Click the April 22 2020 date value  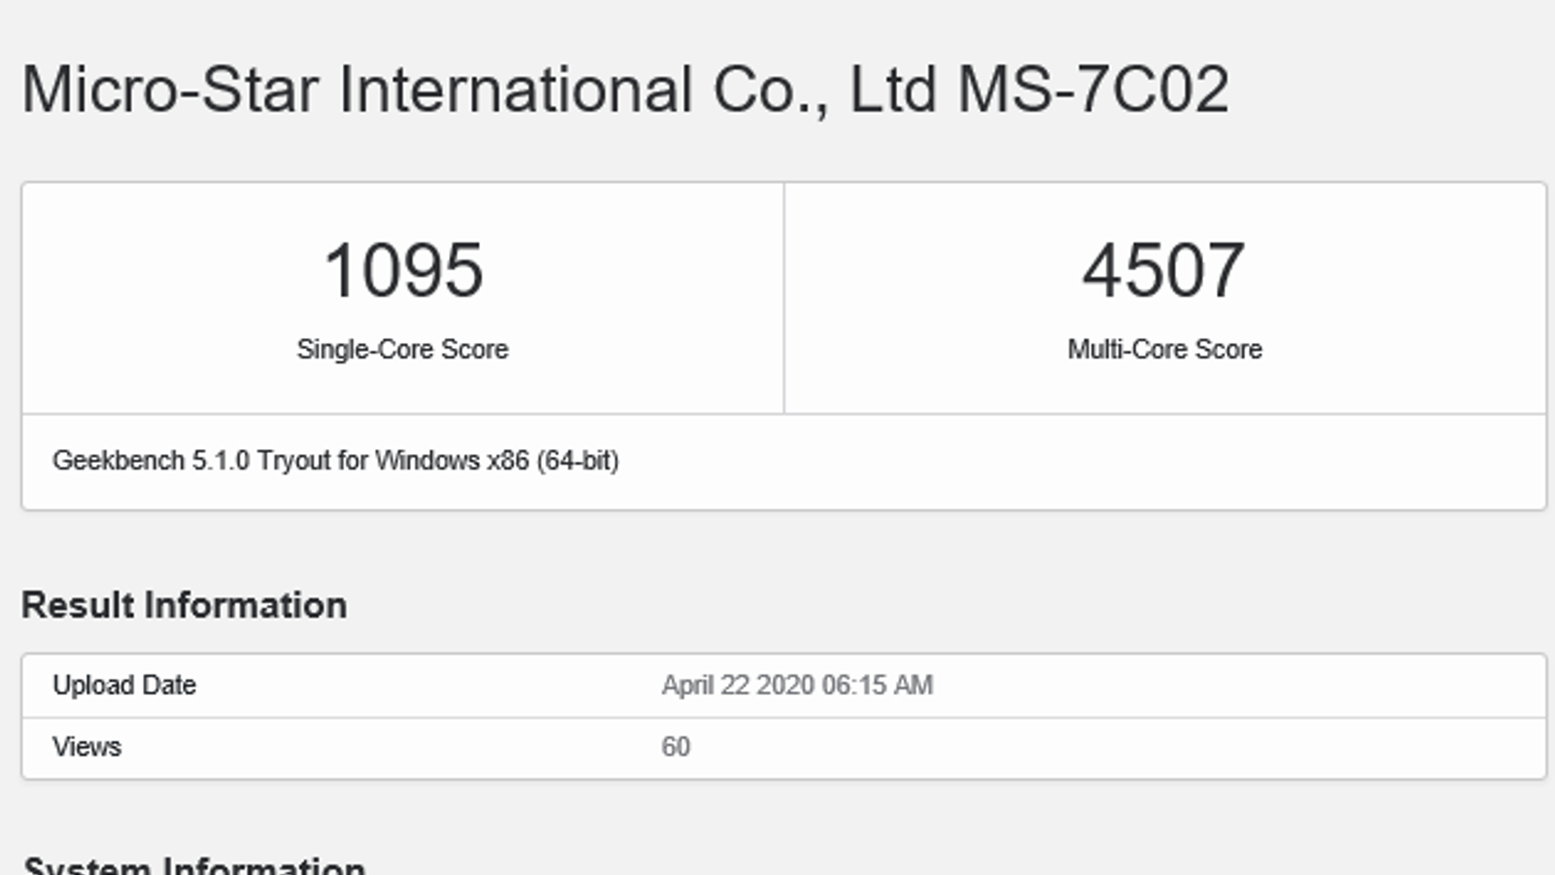[x=738, y=685]
